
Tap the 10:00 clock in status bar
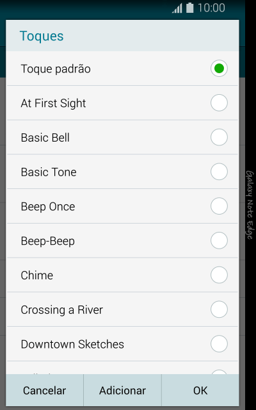pyautogui.click(x=211, y=8)
